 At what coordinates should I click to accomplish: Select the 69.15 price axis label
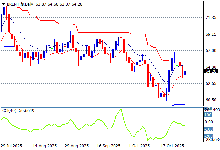click(x=211, y=34)
